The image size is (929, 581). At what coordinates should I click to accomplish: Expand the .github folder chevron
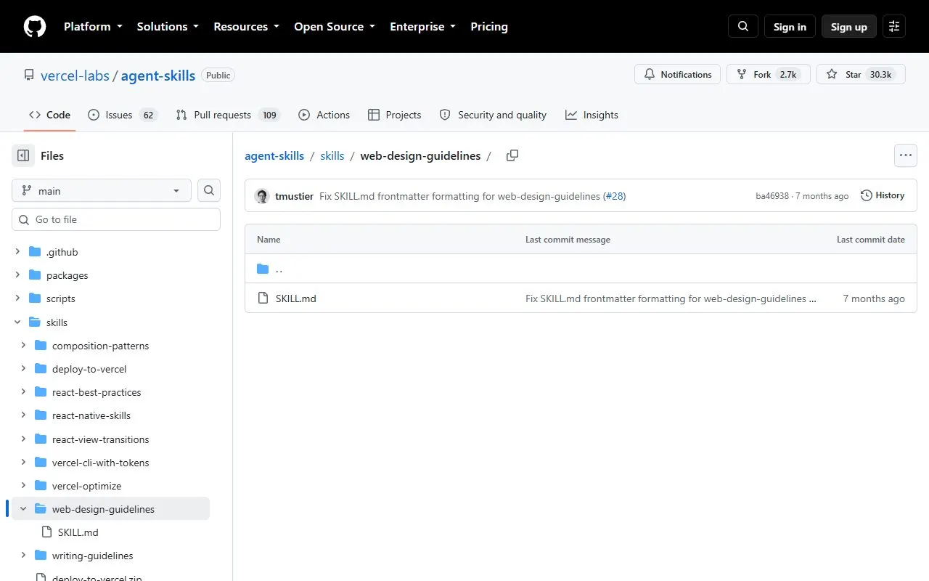(17, 252)
